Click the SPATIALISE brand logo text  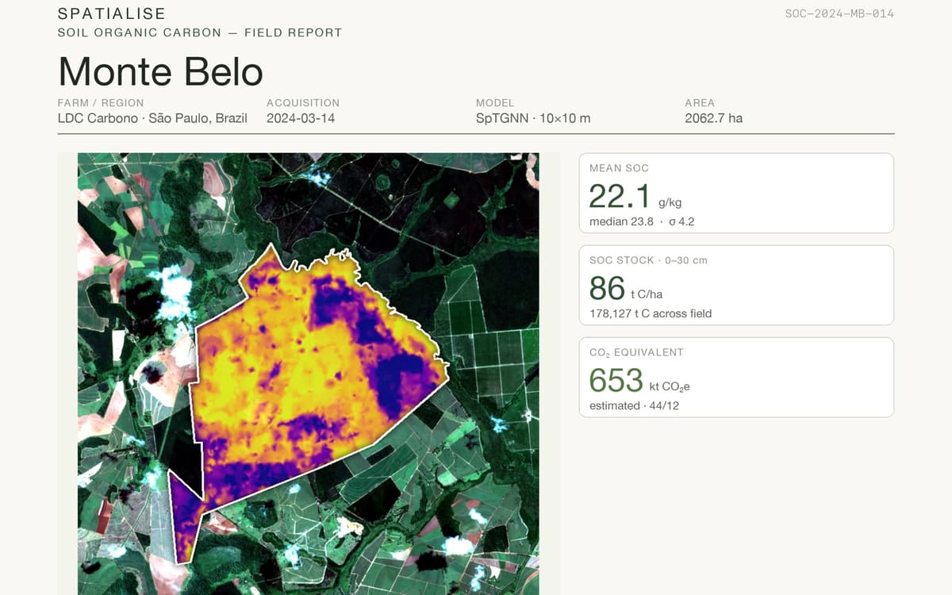click(x=112, y=13)
